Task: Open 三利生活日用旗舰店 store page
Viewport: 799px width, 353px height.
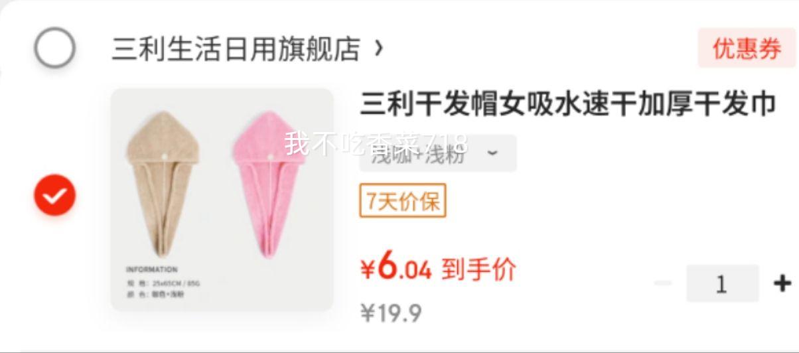Action: point(236,49)
